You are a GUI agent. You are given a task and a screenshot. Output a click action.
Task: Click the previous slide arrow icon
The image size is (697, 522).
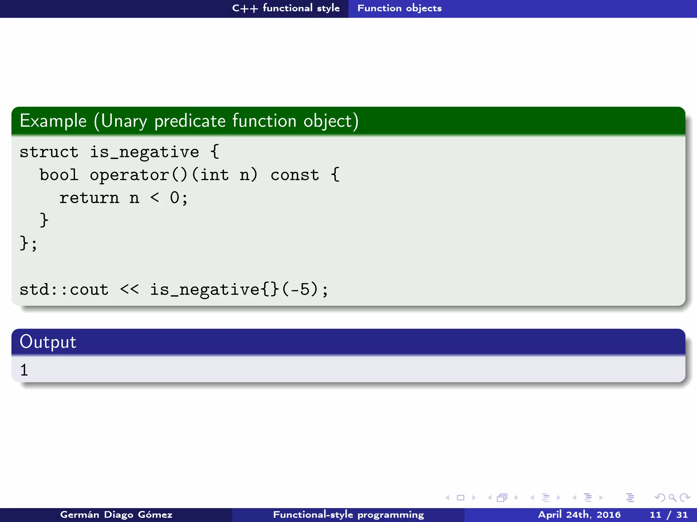(x=448, y=498)
